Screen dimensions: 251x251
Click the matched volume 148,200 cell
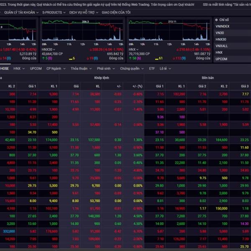pyautogui.click(x=94, y=216)
